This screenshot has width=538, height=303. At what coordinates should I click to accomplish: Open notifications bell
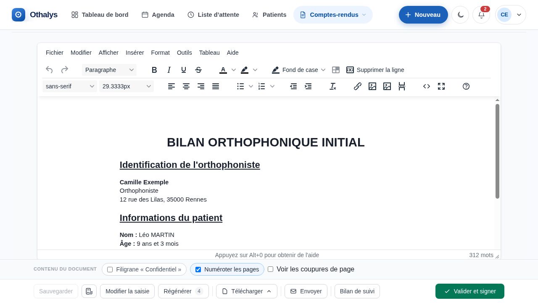[481, 15]
